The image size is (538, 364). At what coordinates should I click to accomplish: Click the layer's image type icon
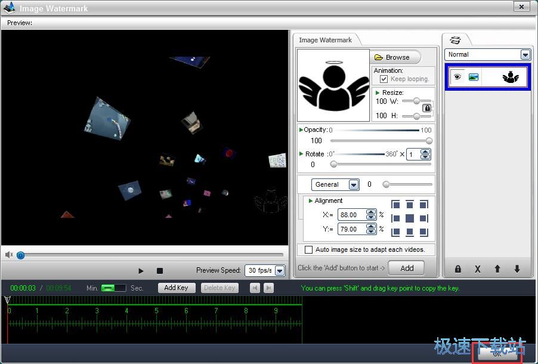coord(474,77)
